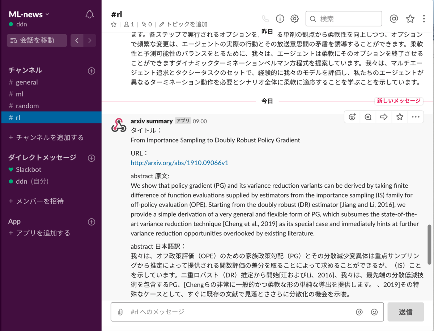Open notification preferences via the bell icon
This screenshot has width=434, height=331.
pos(89,14)
